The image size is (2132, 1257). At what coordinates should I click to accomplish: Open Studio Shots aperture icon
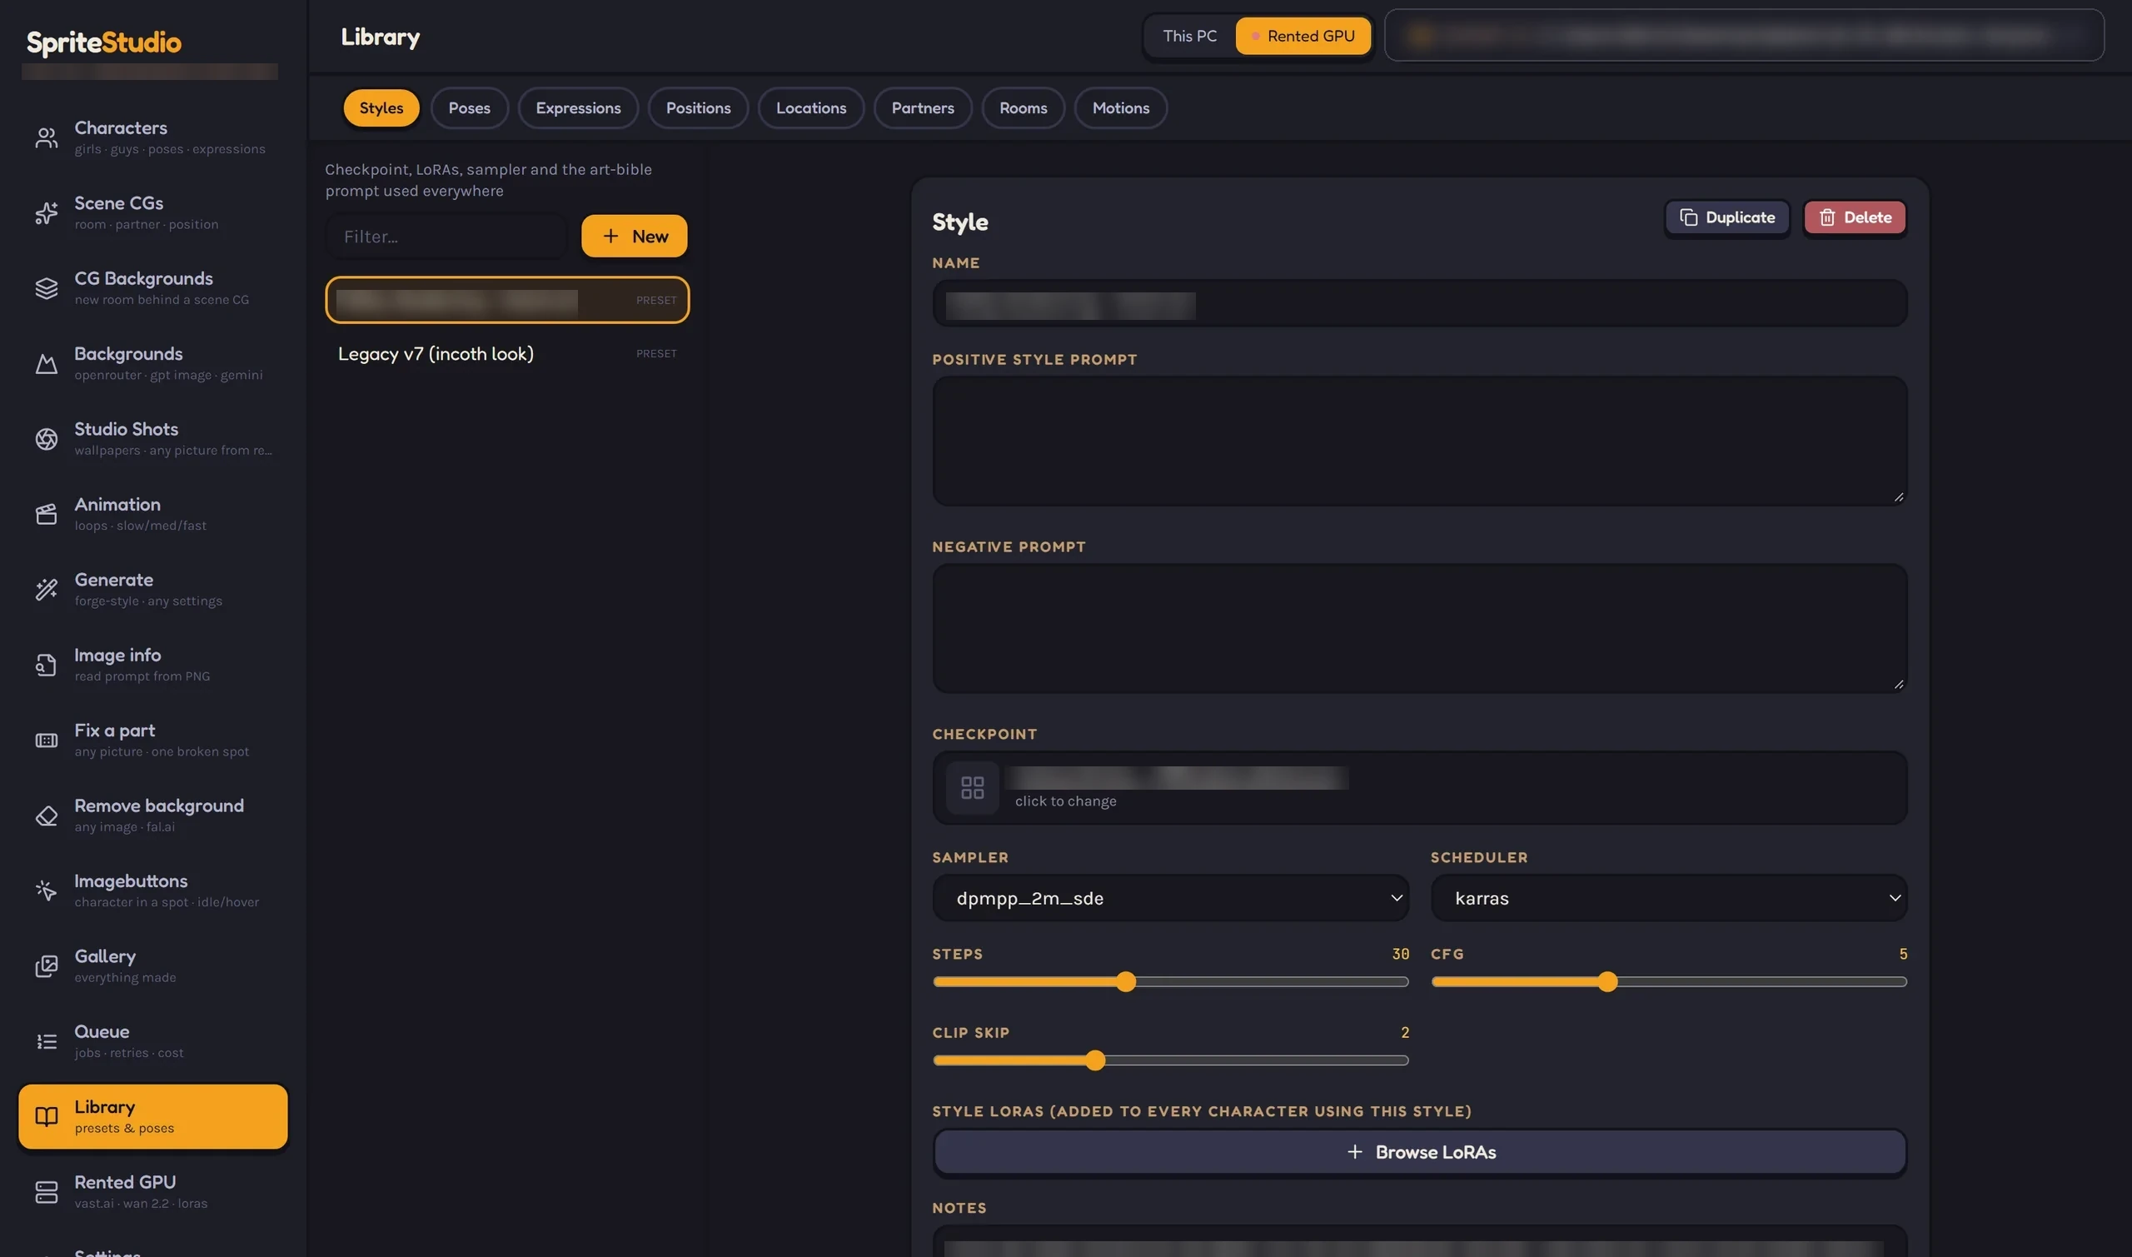47,439
